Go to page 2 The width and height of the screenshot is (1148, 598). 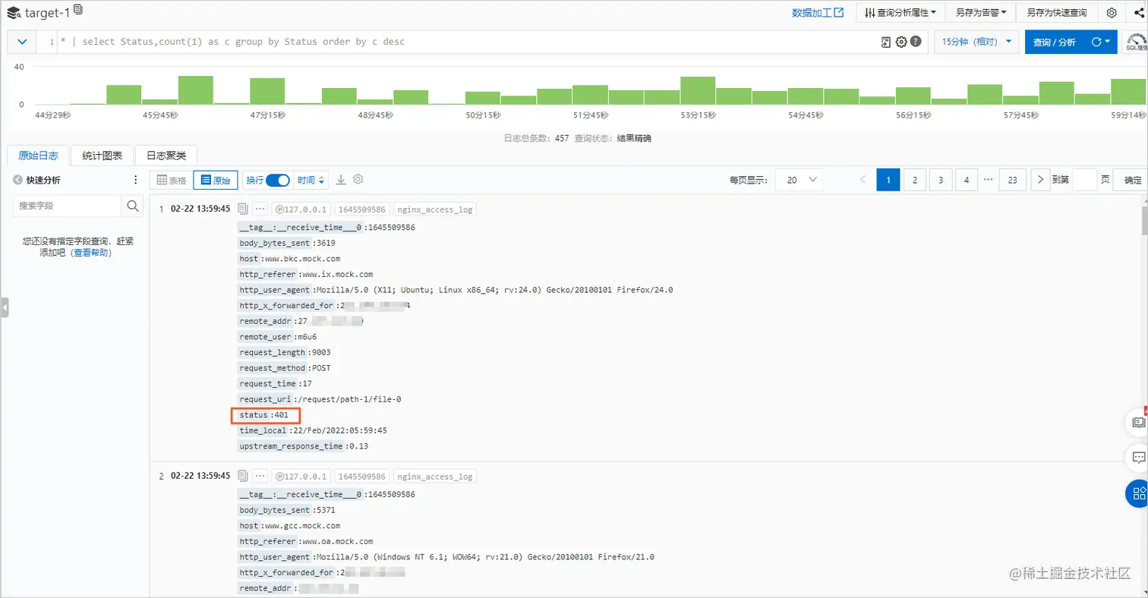(x=914, y=180)
